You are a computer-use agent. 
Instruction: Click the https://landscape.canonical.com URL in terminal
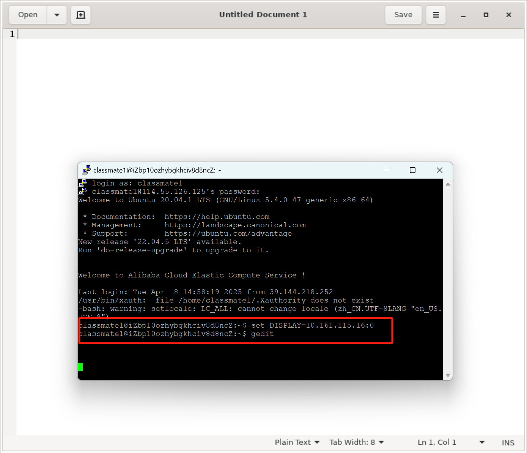[x=235, y=225]
